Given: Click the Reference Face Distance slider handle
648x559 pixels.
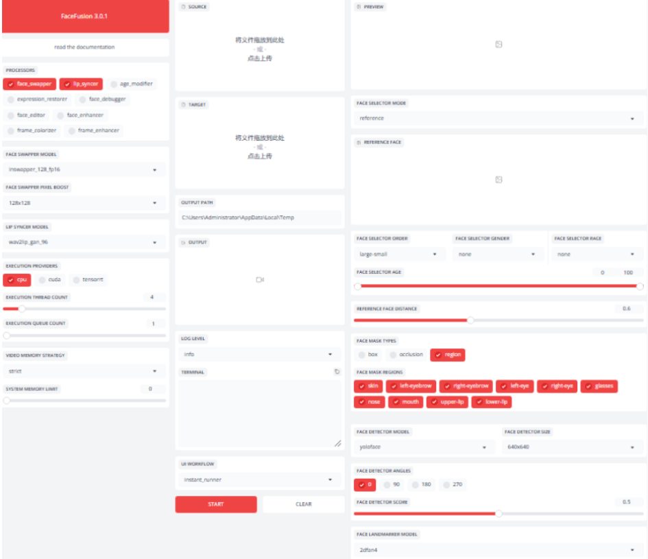Looking at the screenshot, I should (470, 320).
